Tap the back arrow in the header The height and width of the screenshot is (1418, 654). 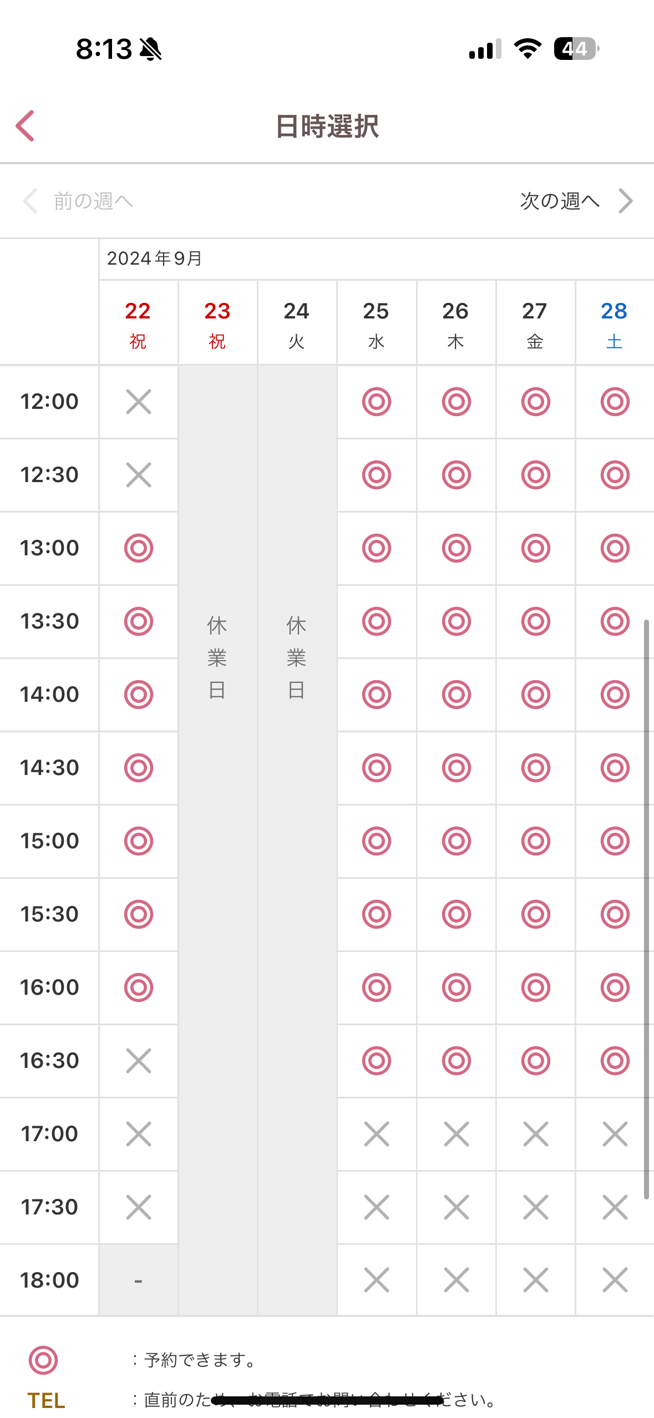click(x=26, y=126)
